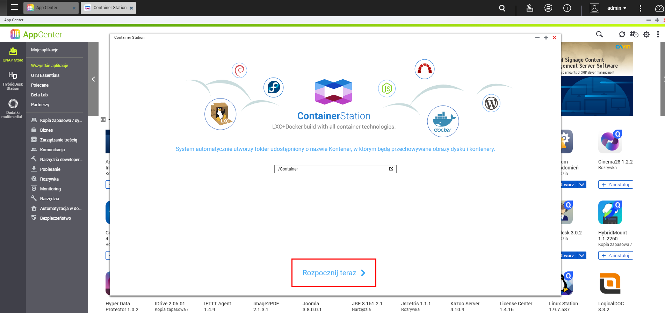The width and height of the screenshot is (665, 313).
Task: Open the external devices icon in top bar
Action: point(548,8)
